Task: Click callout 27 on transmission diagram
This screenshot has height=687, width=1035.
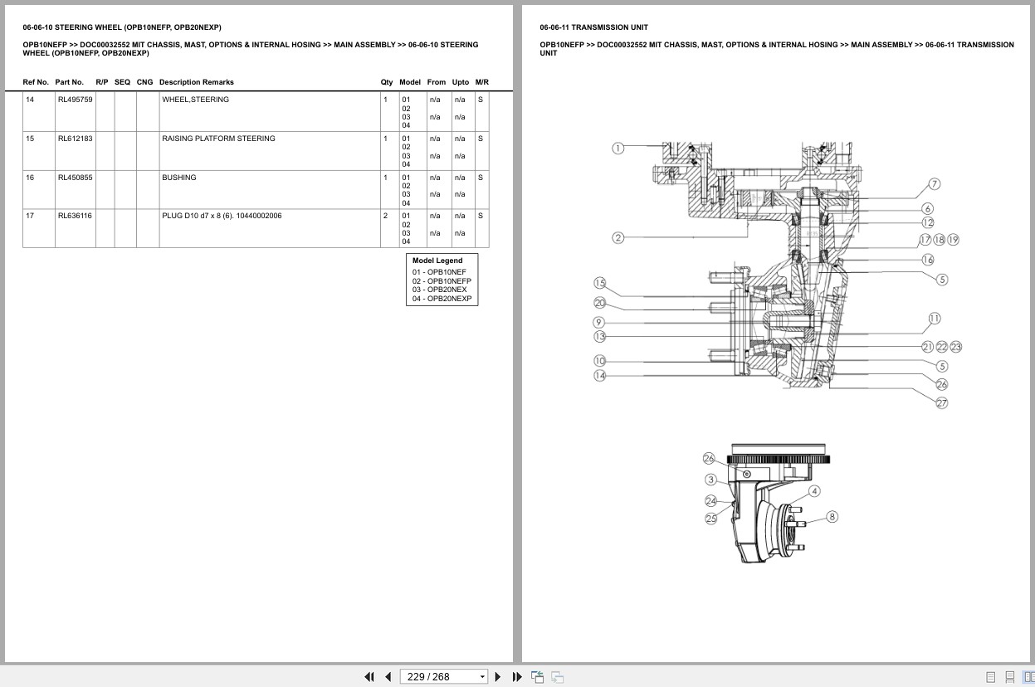Action: (x=941, y=403)
